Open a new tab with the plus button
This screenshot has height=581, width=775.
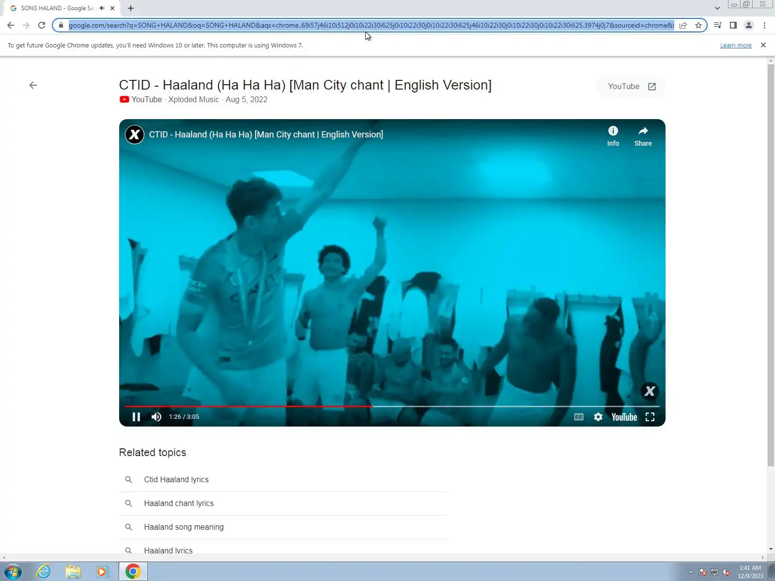(x=131, y=8)
